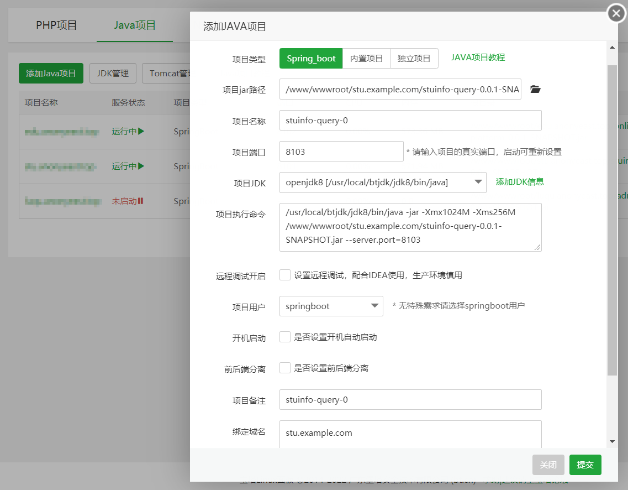Click the 关闭 close button
The image size is (628, 490).
pyautogui.click(x=548, y=465)
